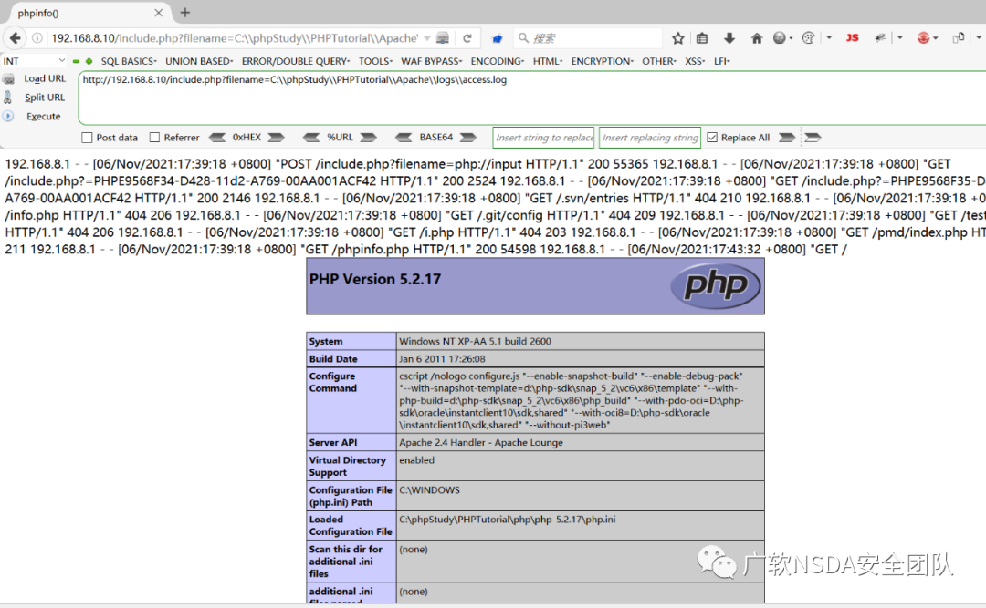Uncheck the Replace All checkbox
The width and height of the screenshot is (986, 608).
pyautogui.click(x=712, y=138)
